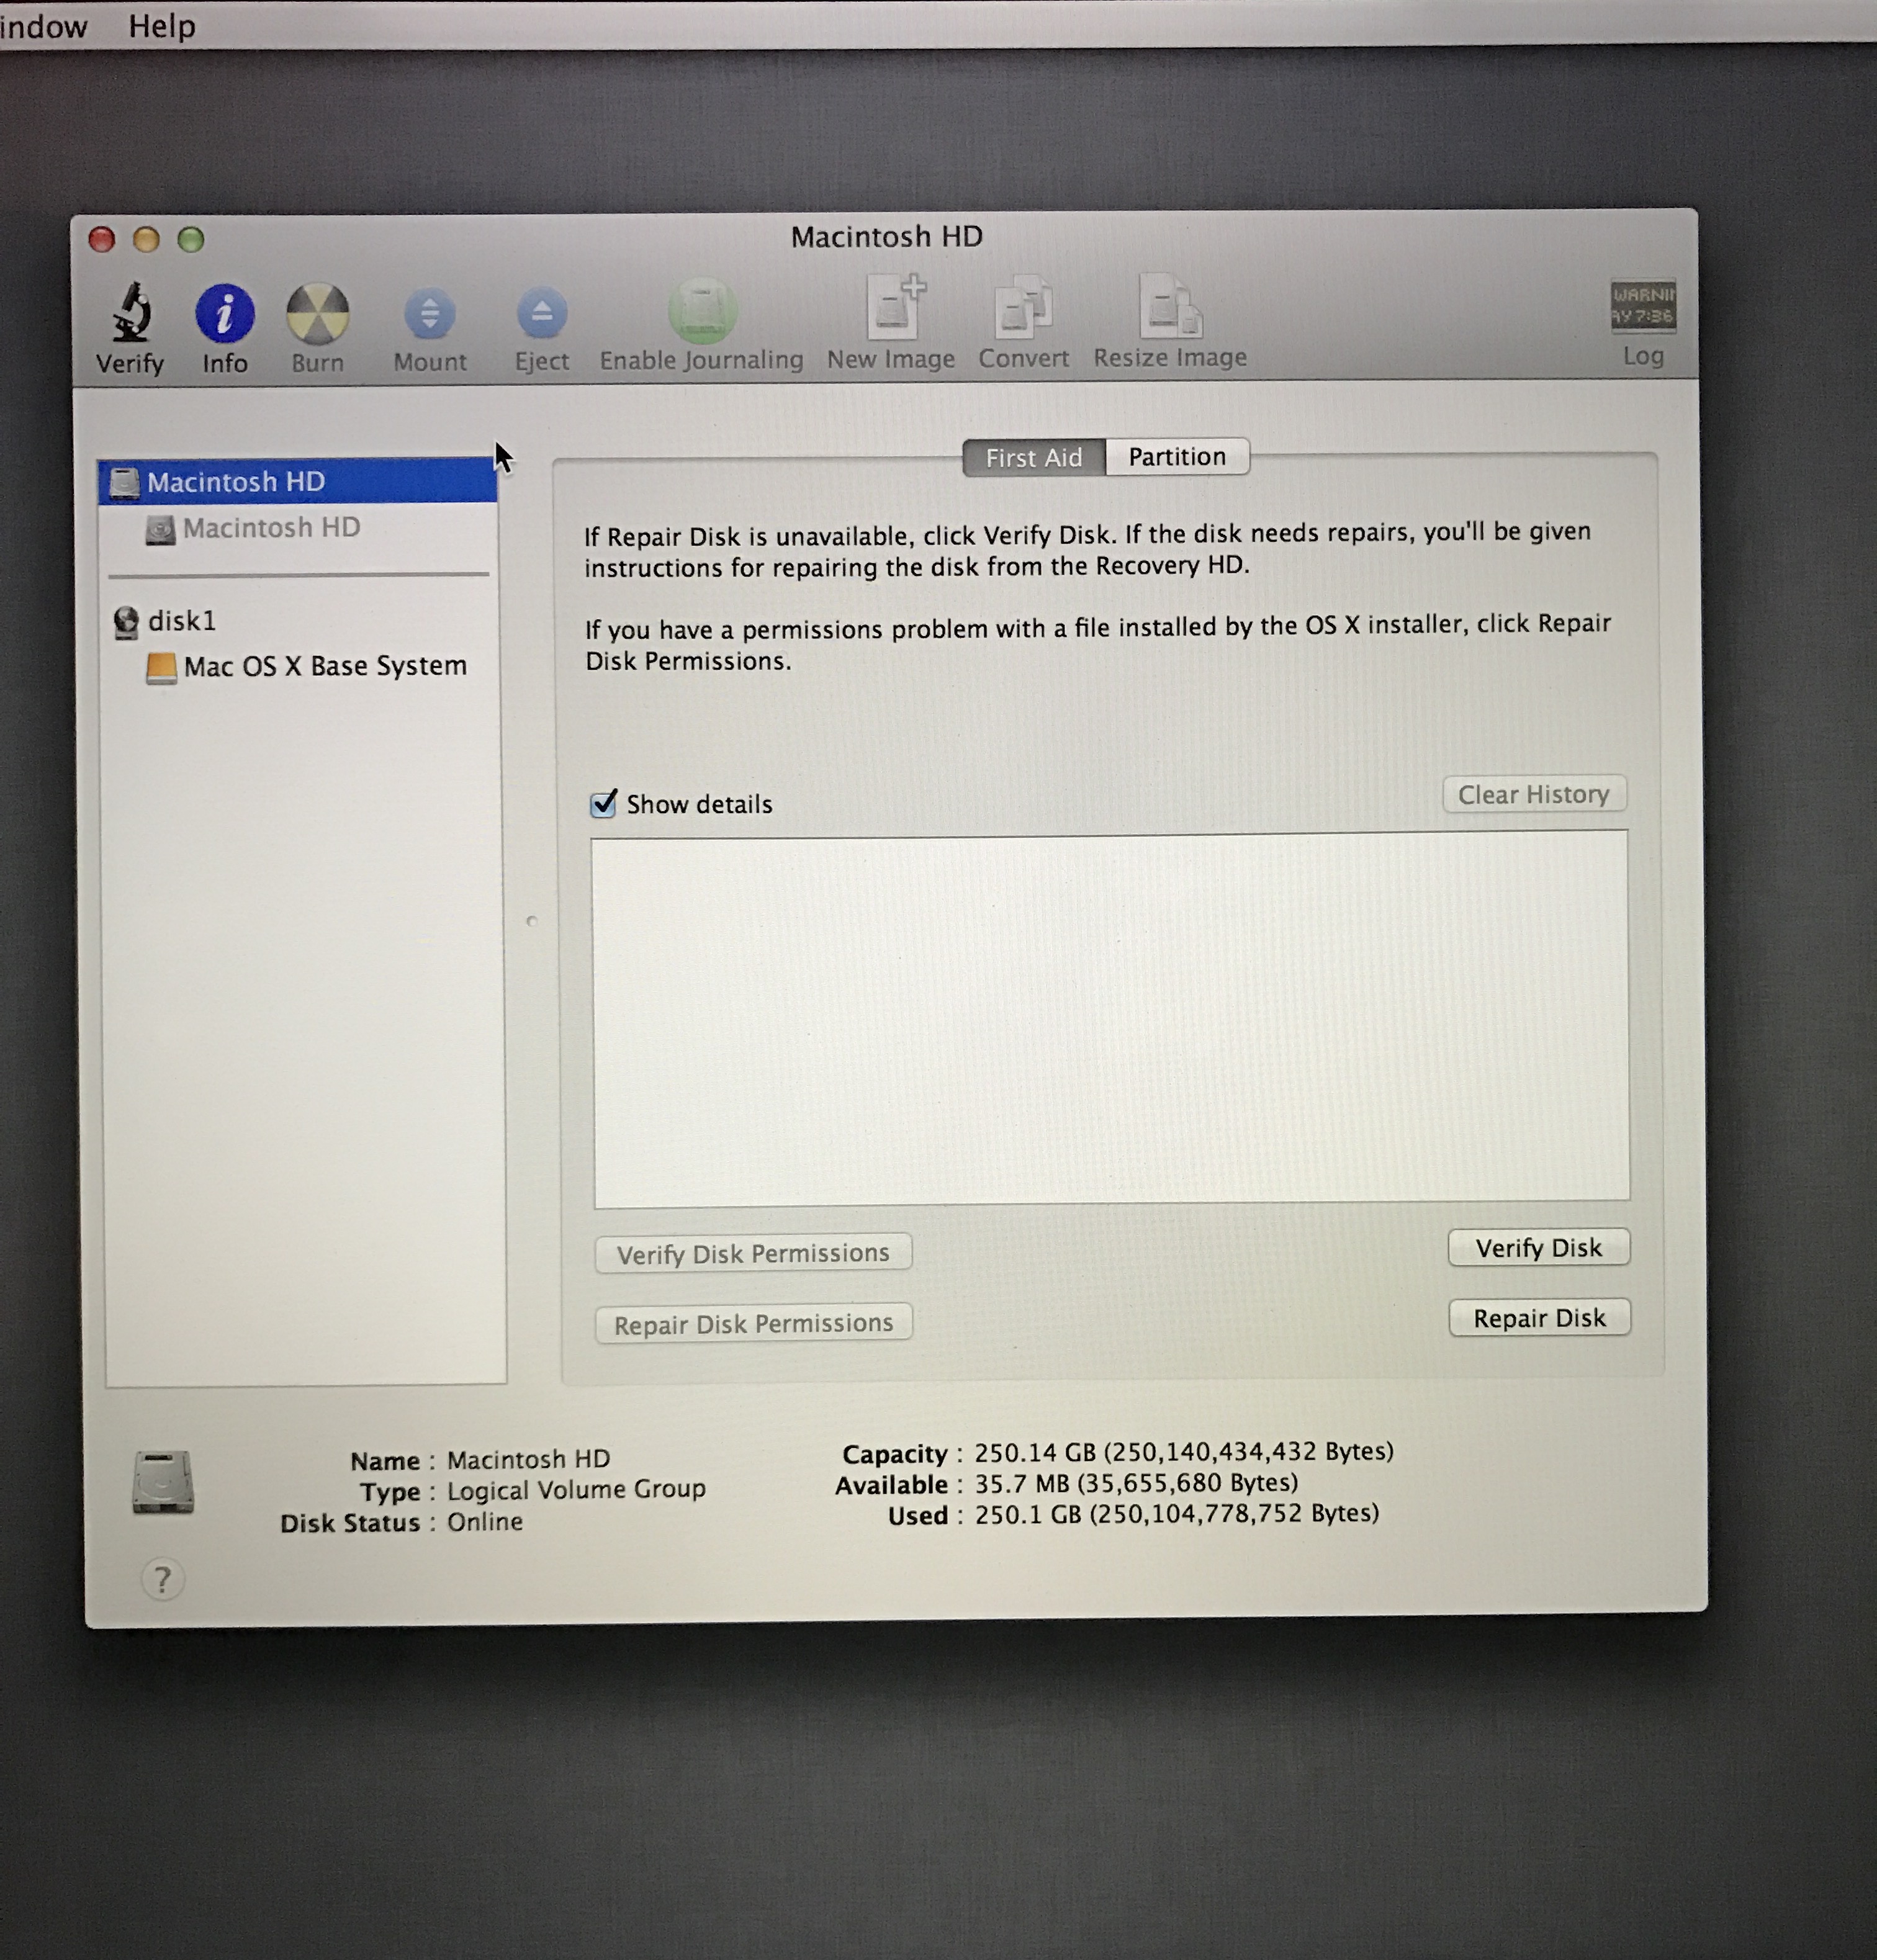Click the Verify Disk button
Image resolution: width=1877 pixels, height=1960 pixels.
[1538, 1247]
